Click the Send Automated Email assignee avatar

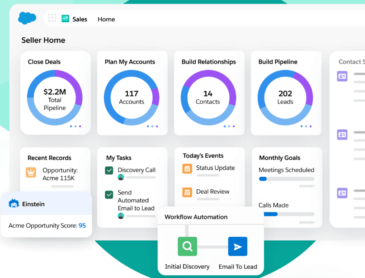[x=121, y=216]
